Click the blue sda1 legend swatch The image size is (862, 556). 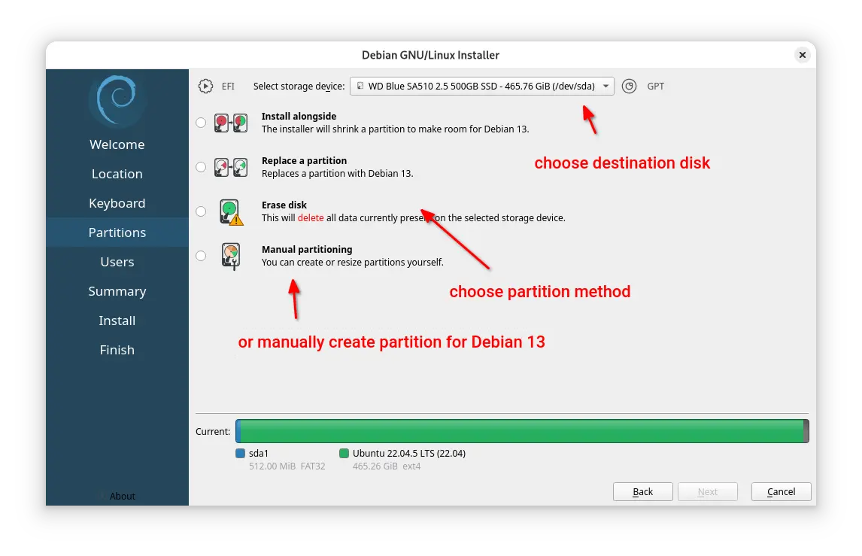click(x=240, y=454)
